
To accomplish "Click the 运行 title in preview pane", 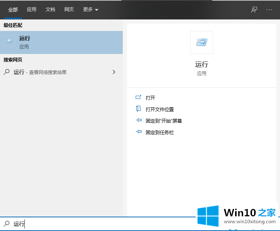I will pos(202,64).
